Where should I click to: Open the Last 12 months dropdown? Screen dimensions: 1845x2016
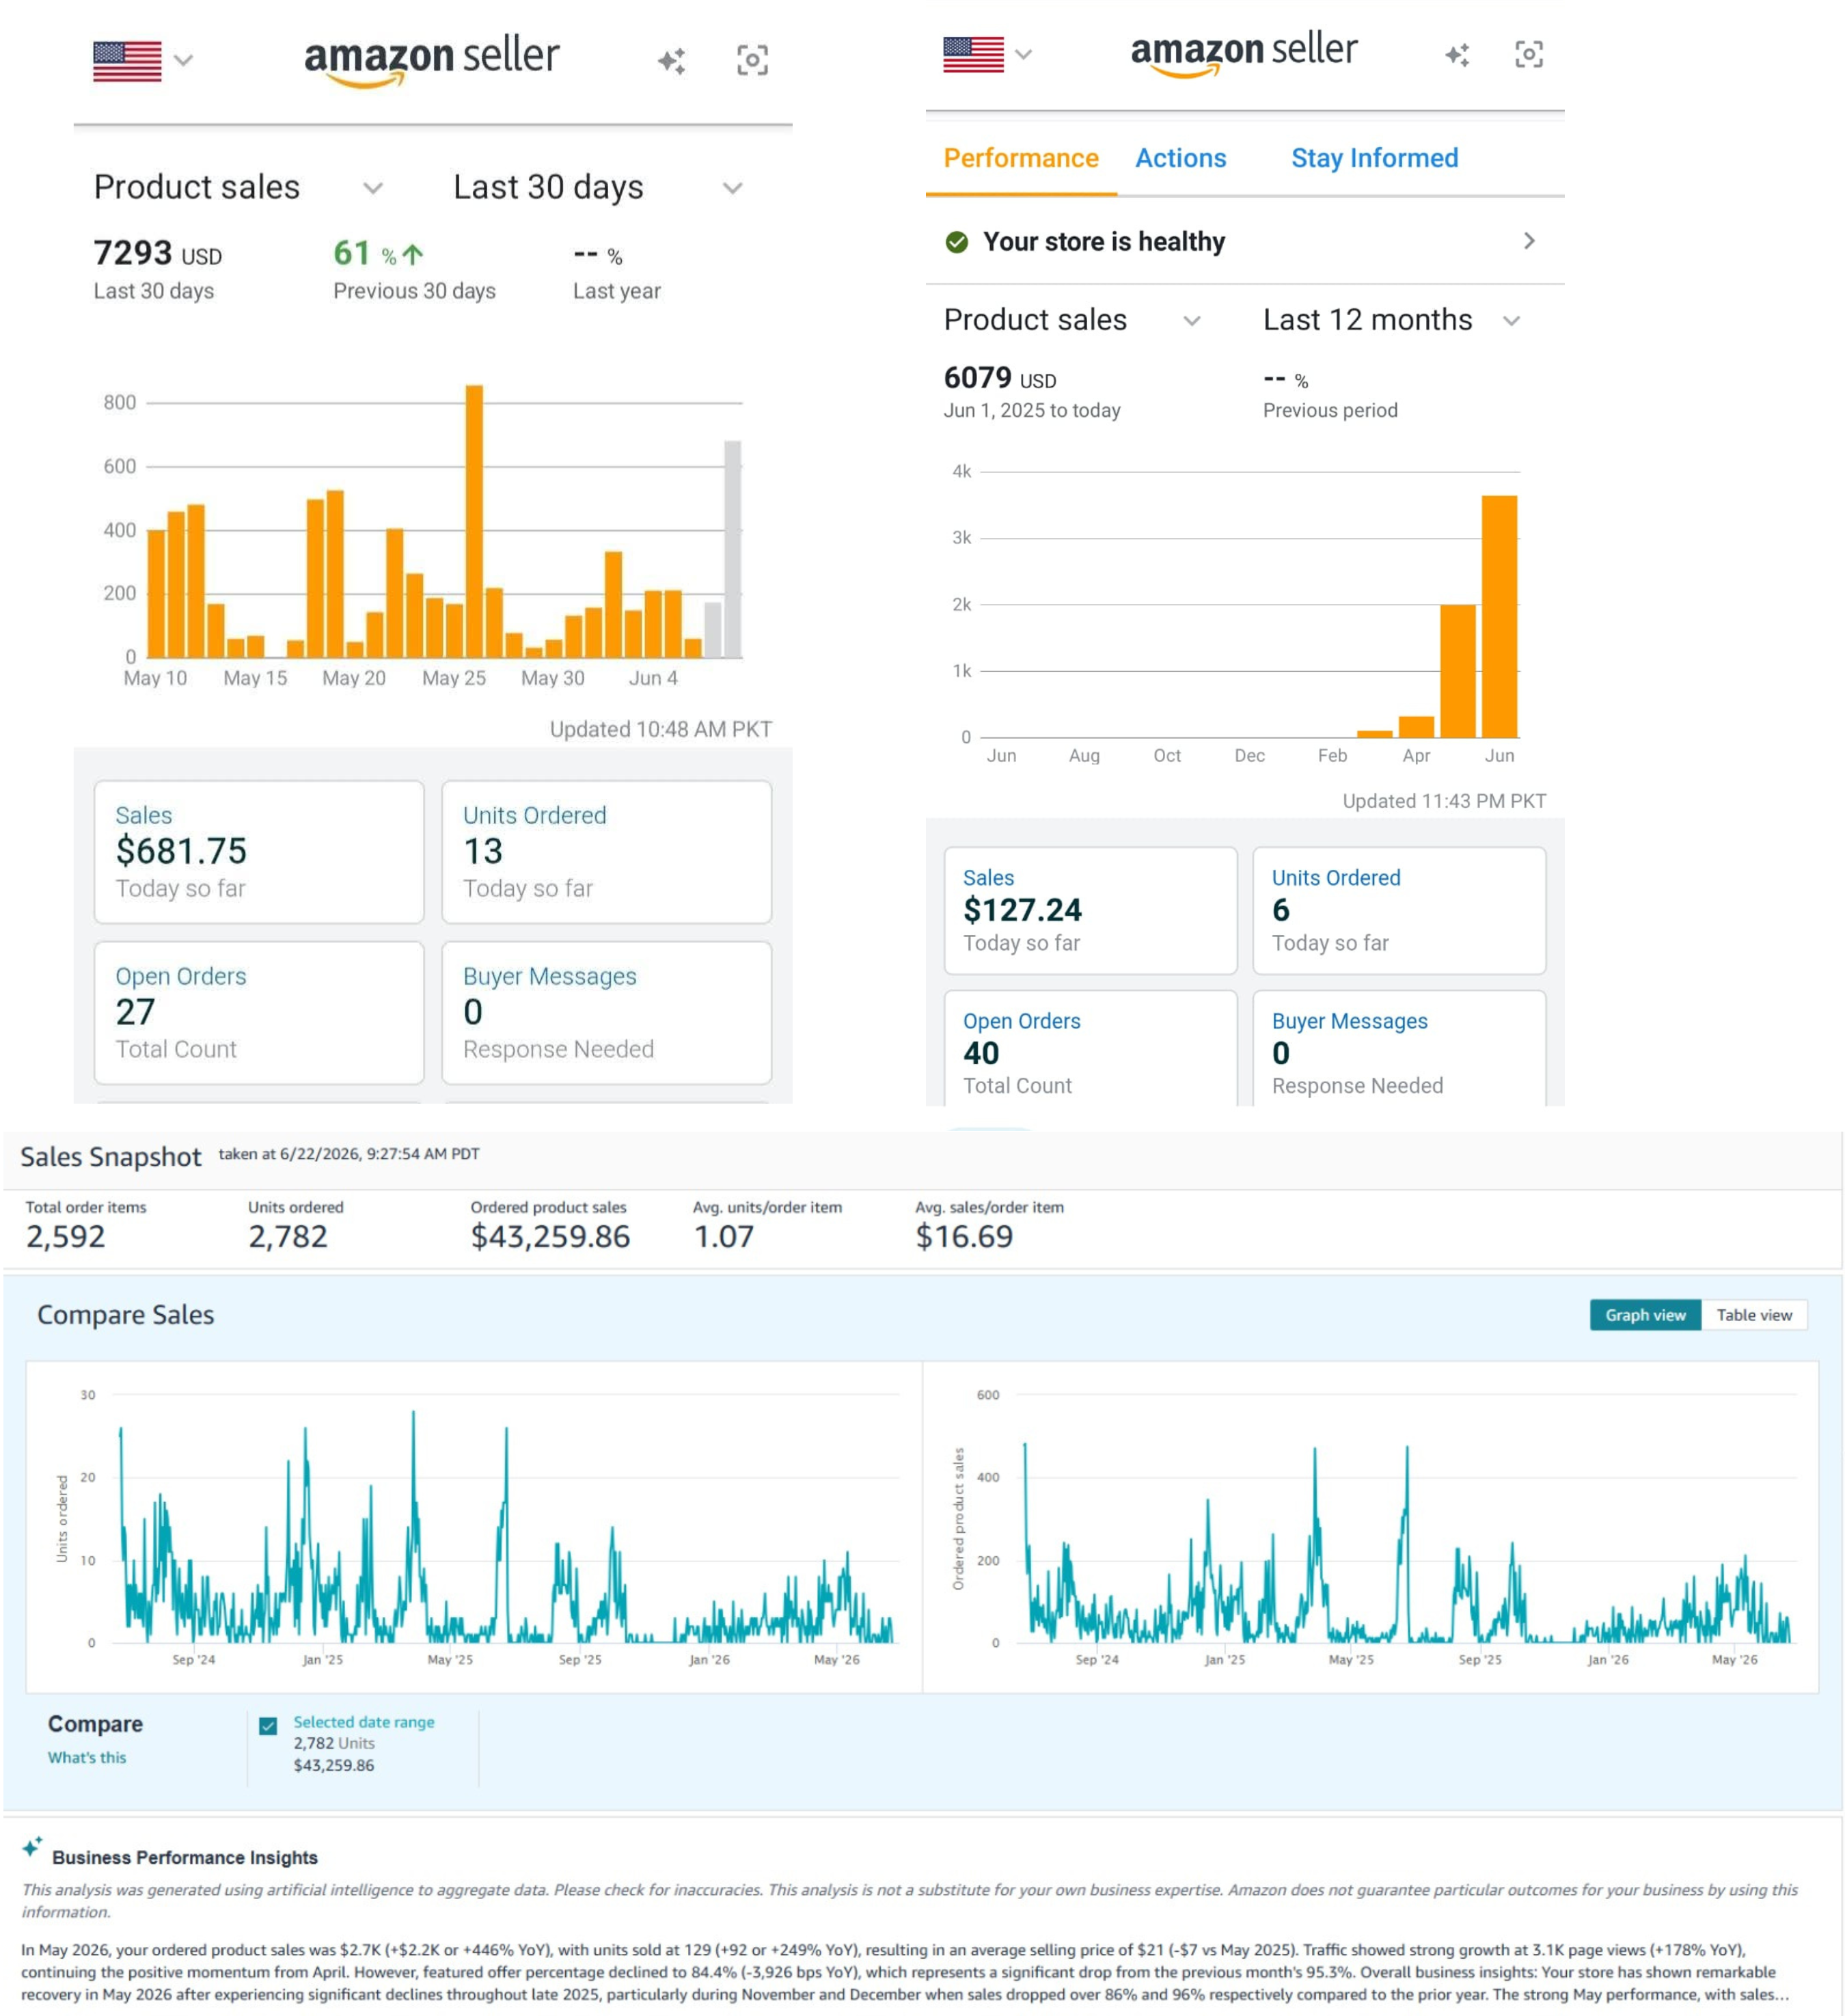click(1391, 320)
